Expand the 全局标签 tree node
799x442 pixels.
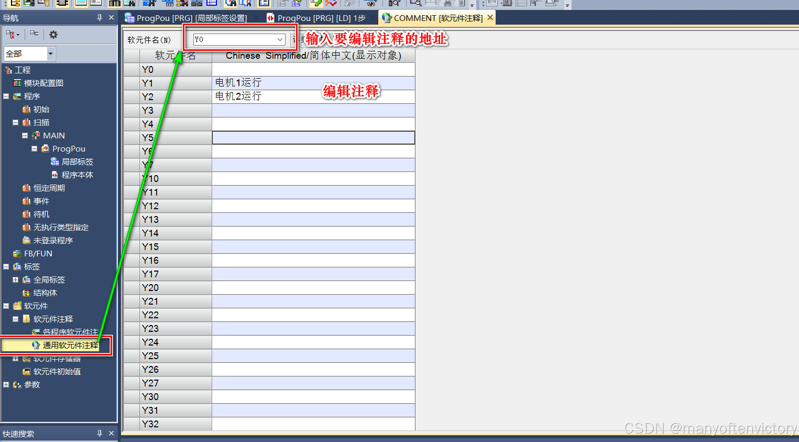click(16, 279)
